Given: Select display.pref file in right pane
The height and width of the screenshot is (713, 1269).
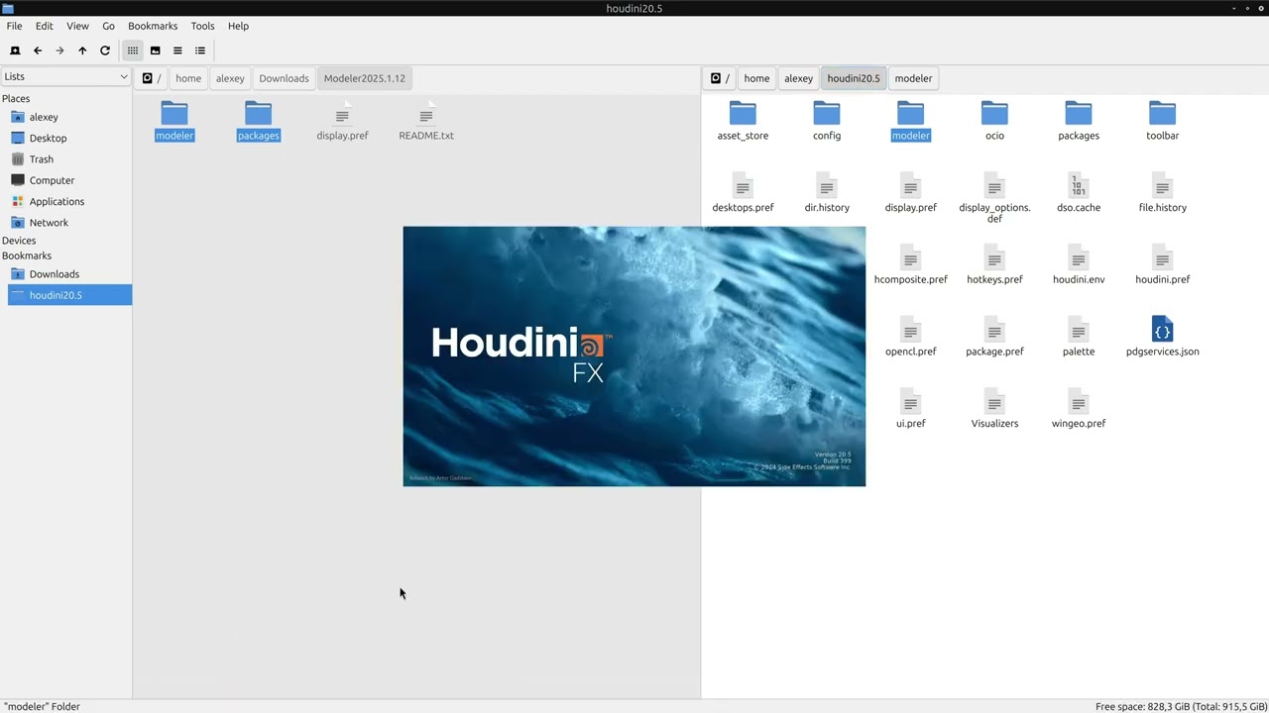Looking at the screenshot, I should coord(910,193).
